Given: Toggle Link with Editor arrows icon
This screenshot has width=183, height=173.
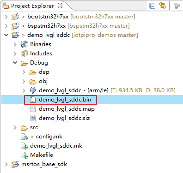Looking at the screenshot, I should [x=163, y=6].
